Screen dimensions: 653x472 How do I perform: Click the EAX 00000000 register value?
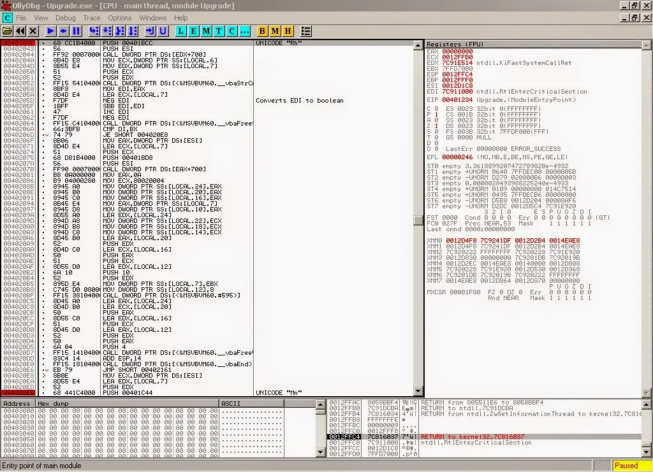click(x=457, y=52)
